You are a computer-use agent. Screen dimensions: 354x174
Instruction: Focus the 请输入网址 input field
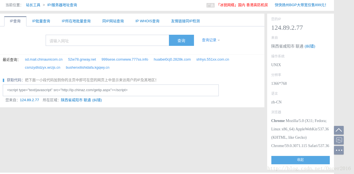point(107,40)
